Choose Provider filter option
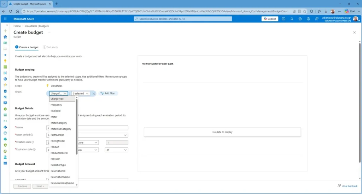 [62, 159]
